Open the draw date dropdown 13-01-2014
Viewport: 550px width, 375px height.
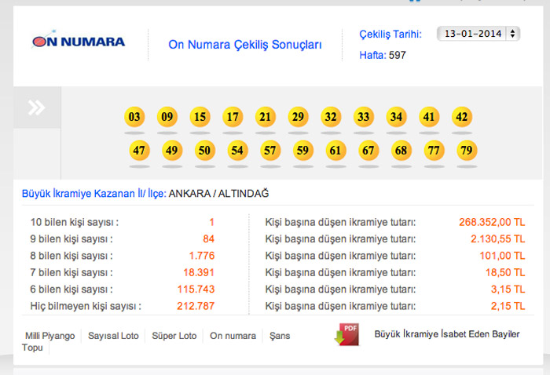(478, 34)
